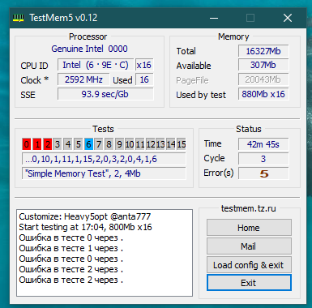Select gray test box 7
Screen dimensions: 312x308
point(99,144)
